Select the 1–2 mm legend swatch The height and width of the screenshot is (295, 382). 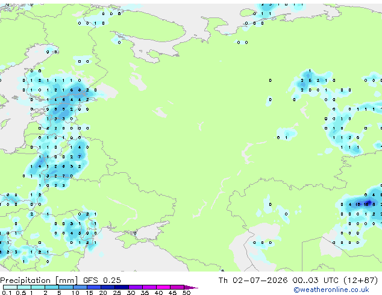[38, 287]
